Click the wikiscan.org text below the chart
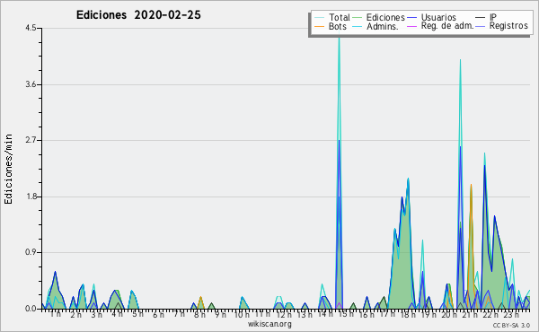This screenshot has width=539, height=332. tap(269, 324)
